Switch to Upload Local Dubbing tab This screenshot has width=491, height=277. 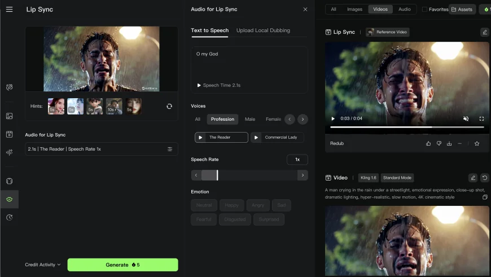tap(263, 30)
